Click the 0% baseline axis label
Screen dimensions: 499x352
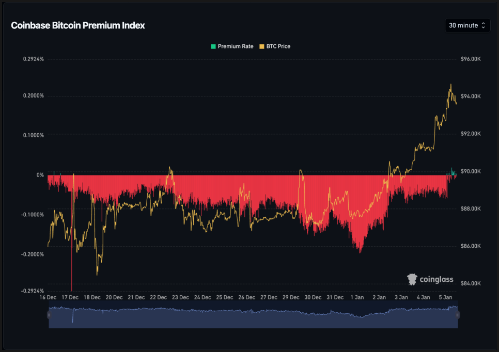40,175
